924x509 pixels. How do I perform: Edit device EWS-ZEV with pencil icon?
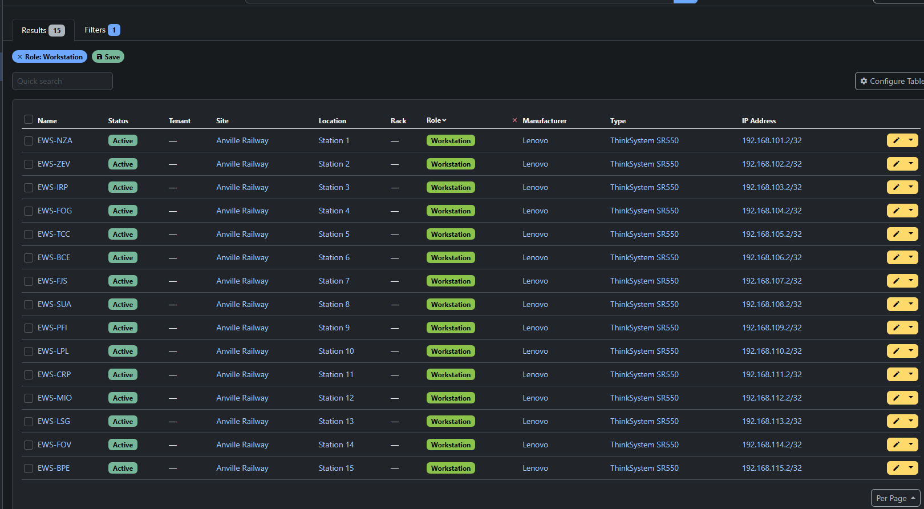tap(896, 164)
